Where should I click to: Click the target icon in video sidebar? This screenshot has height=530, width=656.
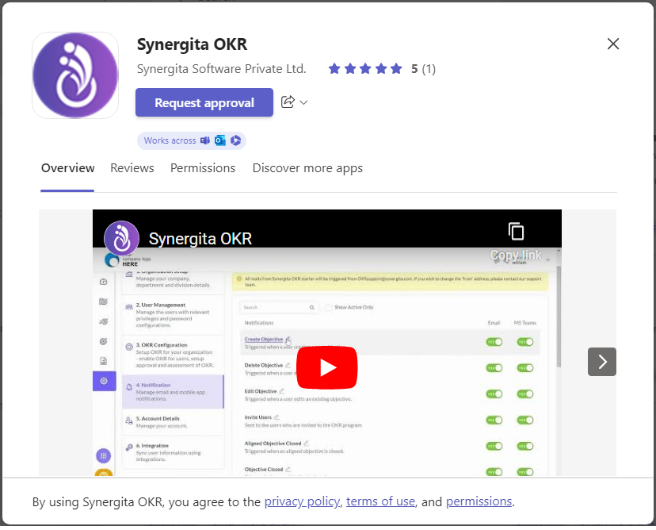(104, 341)
